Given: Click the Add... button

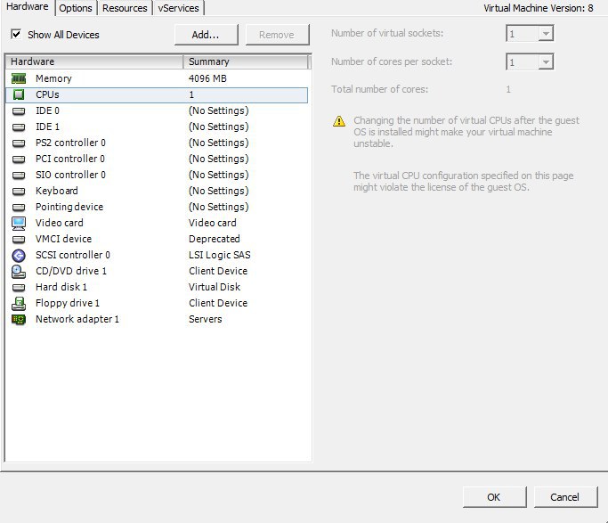Looking at the screenshot, I should 206,35.
